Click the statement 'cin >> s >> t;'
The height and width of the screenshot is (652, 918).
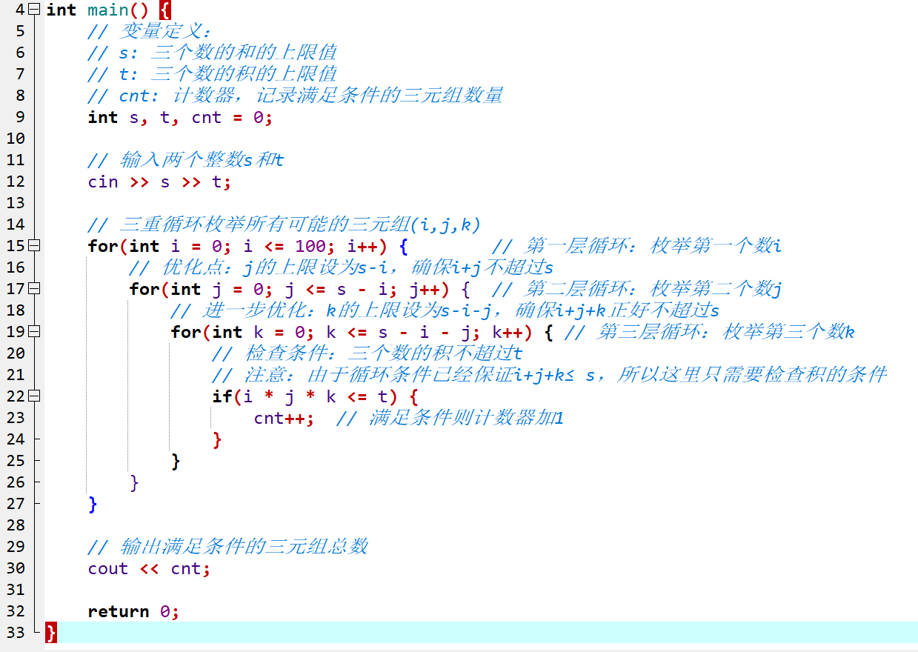(x=159, y=182)
